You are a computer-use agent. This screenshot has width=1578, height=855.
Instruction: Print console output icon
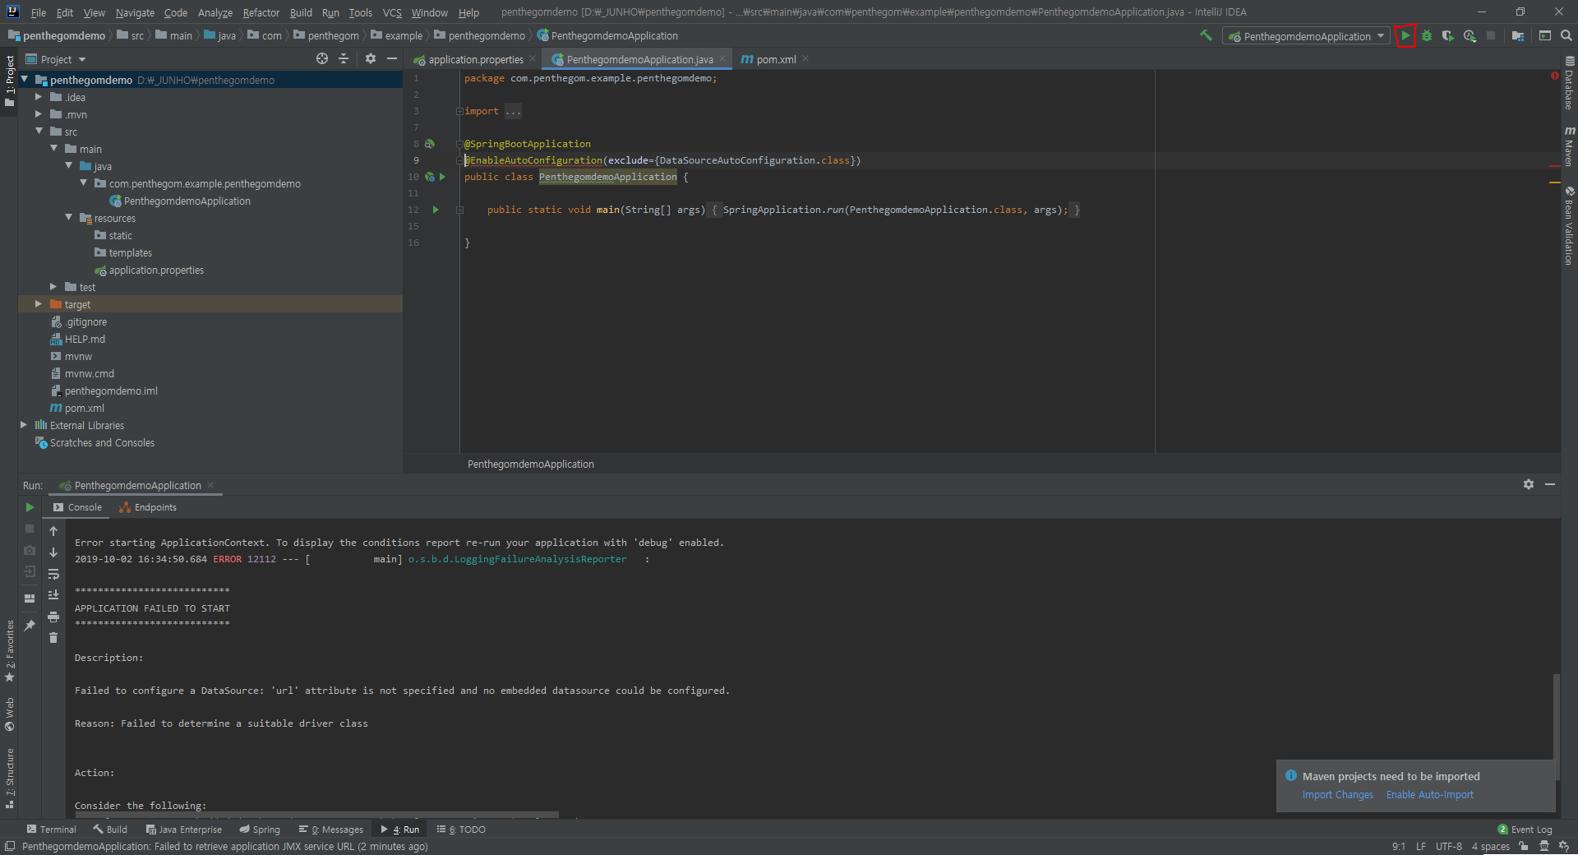coord(53,617)
